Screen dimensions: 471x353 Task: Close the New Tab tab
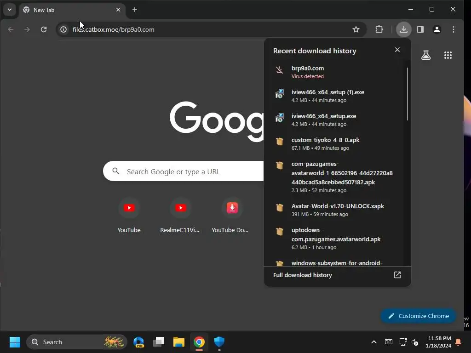(x=118, y=10)
